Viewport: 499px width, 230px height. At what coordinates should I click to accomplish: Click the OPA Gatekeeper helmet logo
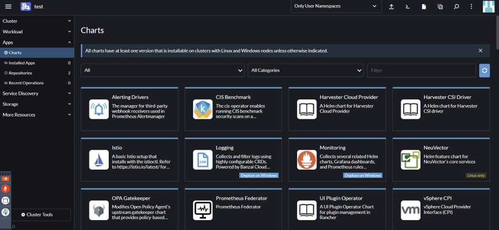click(99, 210)
